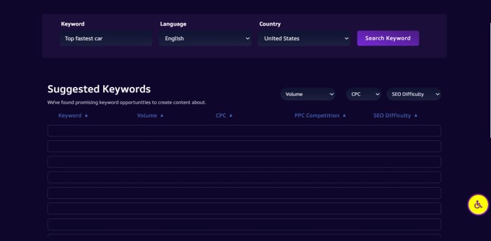Select the third empty results row
This screenshot has height=241, width=491.
[x=244, y=162]
